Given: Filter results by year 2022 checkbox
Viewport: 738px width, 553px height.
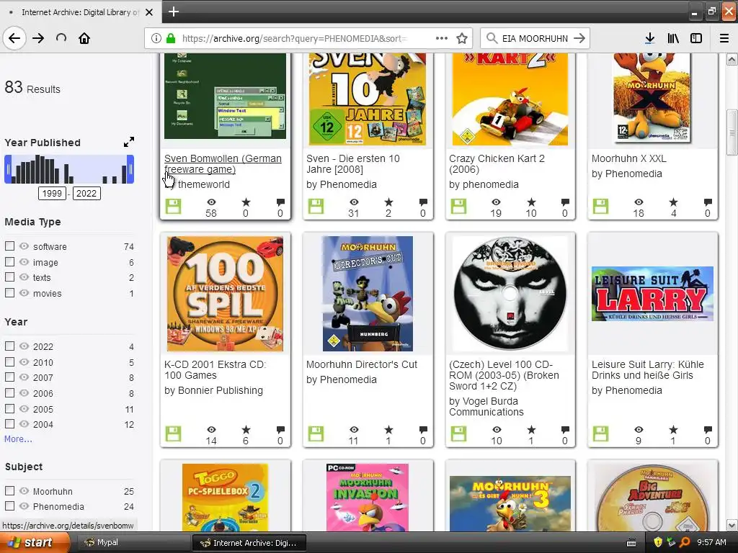Looking at the screenshot, I should 9,346.
